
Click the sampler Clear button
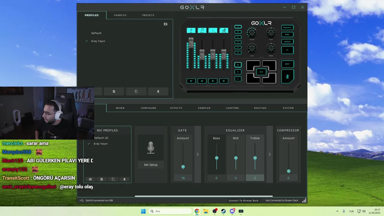[x=261, y=72]
